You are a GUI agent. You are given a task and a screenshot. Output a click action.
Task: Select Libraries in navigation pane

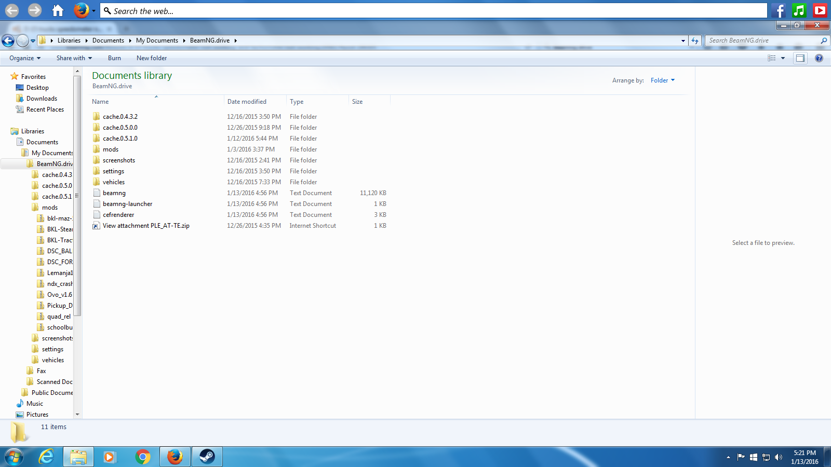33,131
